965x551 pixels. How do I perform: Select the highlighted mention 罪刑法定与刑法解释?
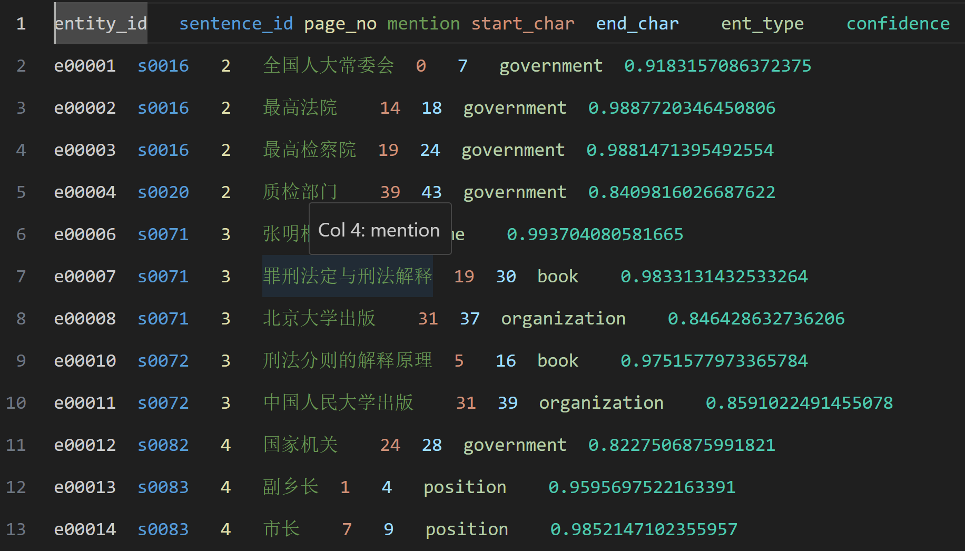pyautogui.click(x=348, y=276)
